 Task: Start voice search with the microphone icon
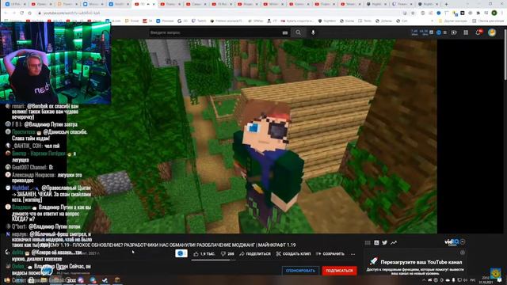pyautogui.click(x=313, y=32)
